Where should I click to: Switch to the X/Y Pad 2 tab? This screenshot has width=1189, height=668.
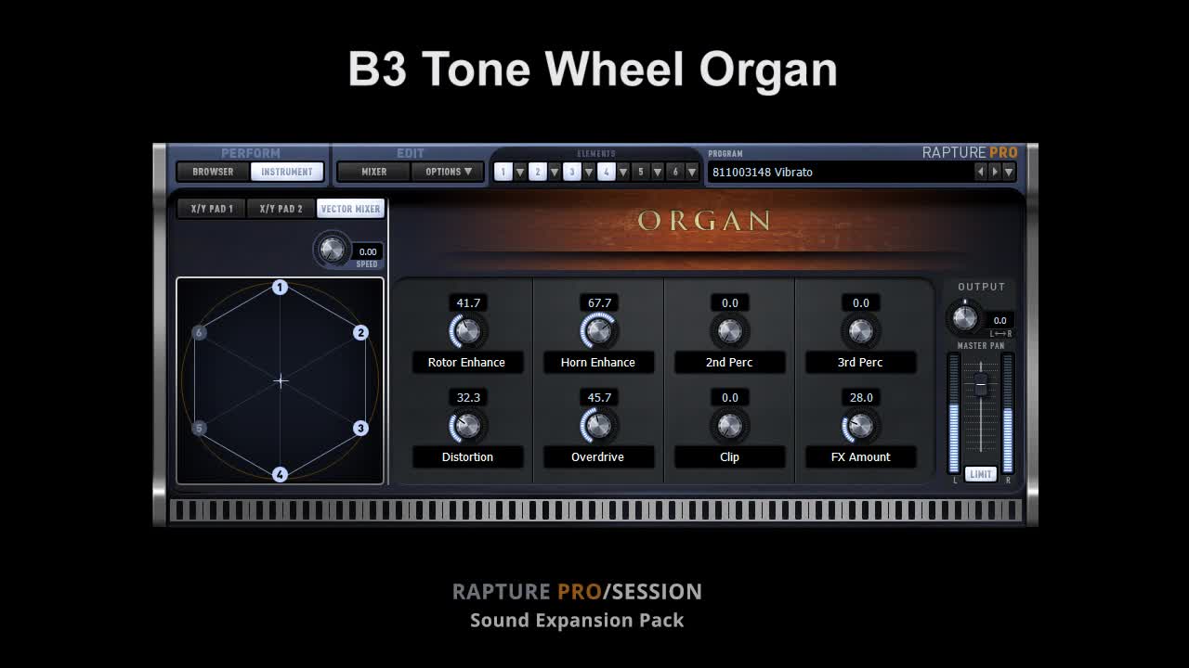[281, 209]
